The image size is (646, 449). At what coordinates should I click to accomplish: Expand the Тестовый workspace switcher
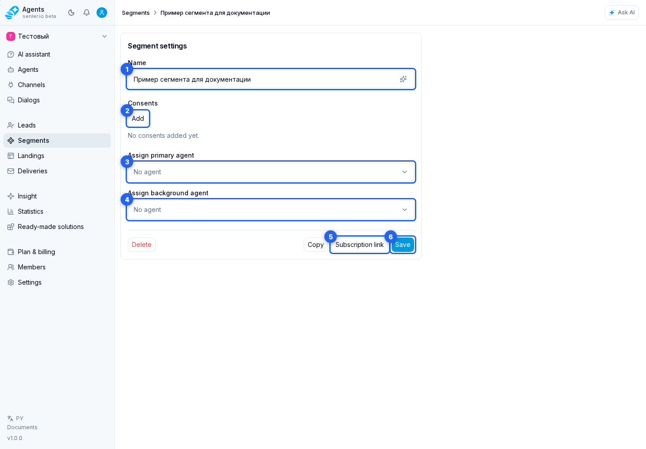pyautogui.click(x=57, y=36)
